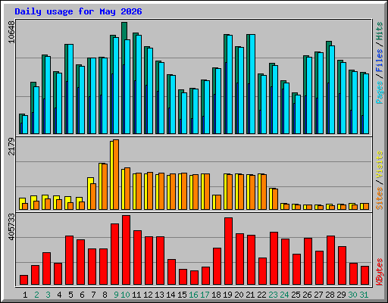
Task: Select day label 13 on the x-axis
Action: [159, 295]
